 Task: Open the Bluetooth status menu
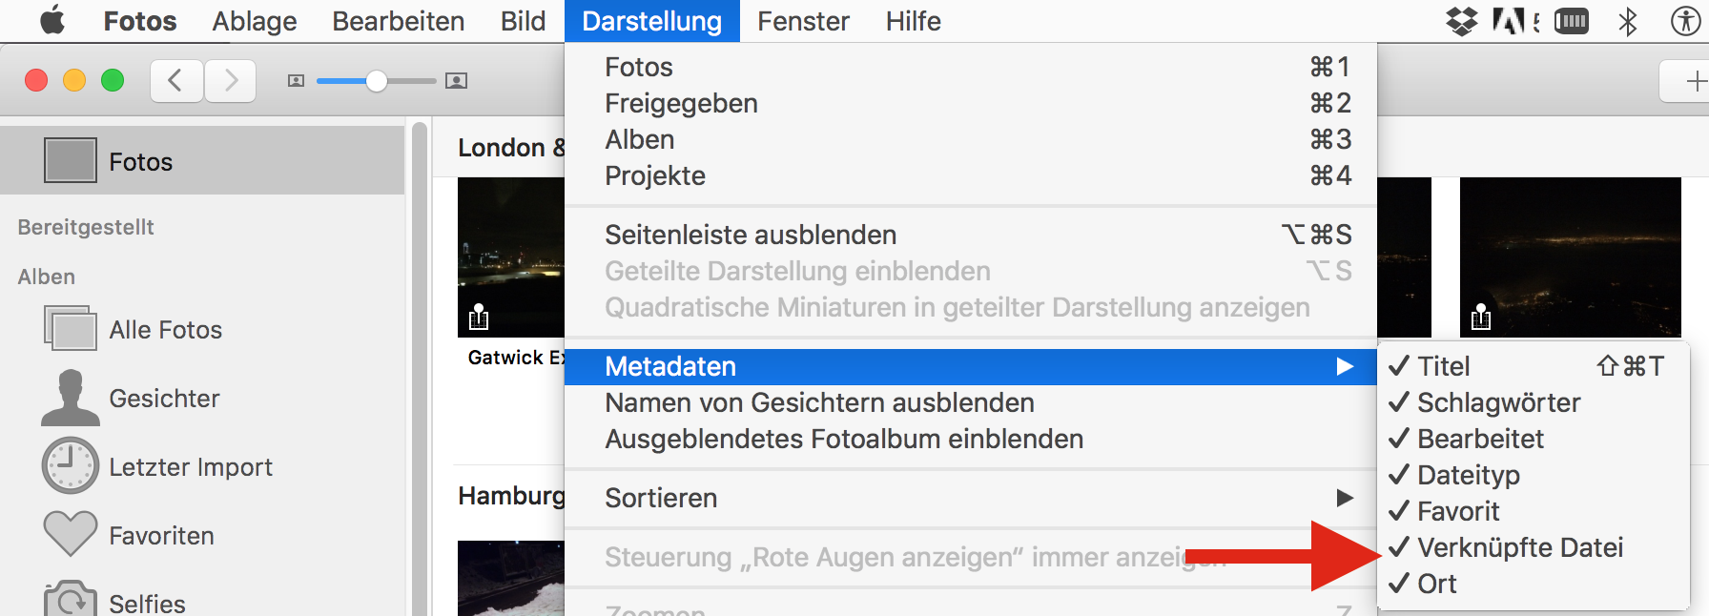coord(1628,21)
